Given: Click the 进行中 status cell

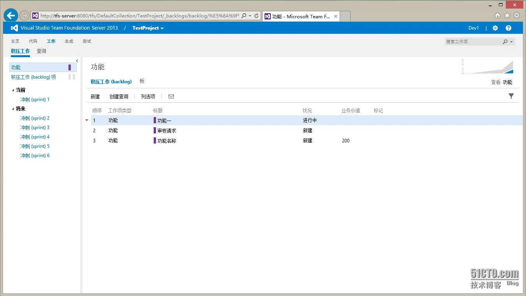Looking at the screenshot, I should [310, 121].
